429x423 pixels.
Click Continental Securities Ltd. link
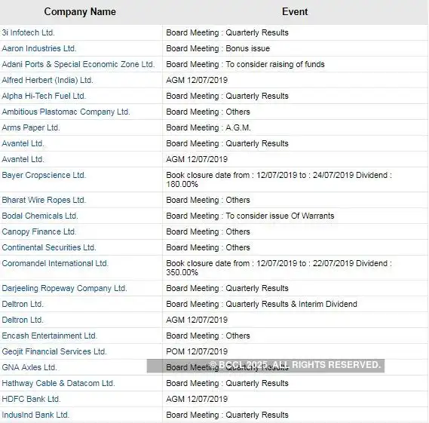point(49,247)
